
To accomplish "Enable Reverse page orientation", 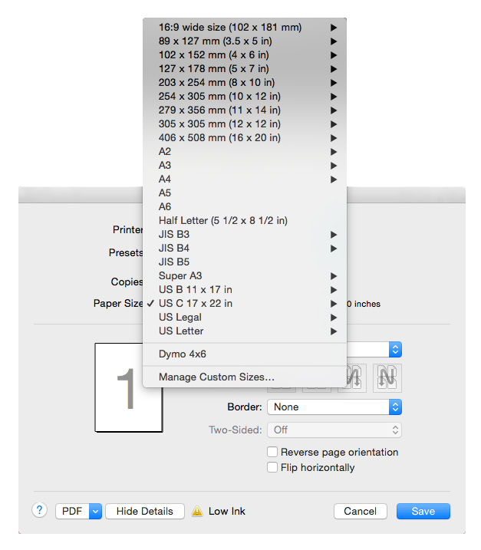I will click(x=272, y=452).
